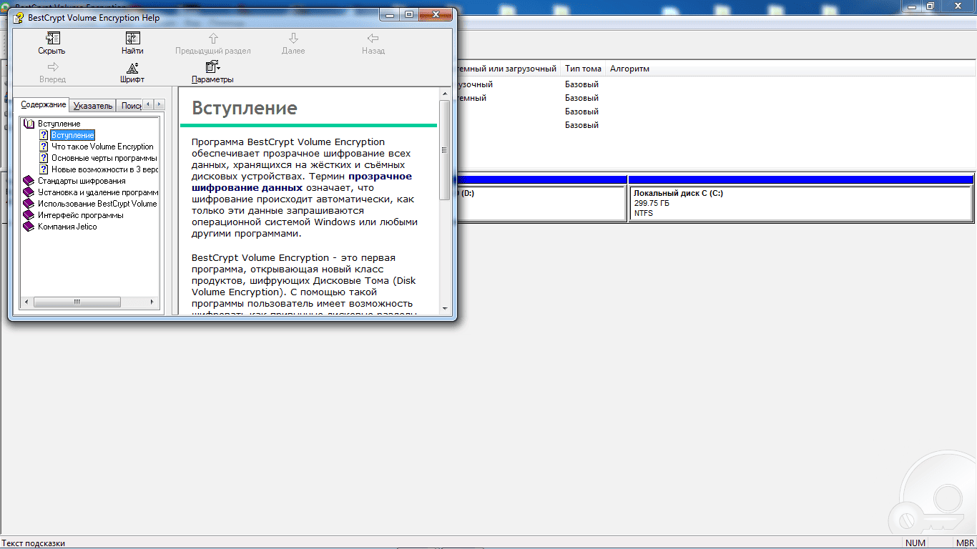
Task: Select the Вступление help topic page
Action: click(72, 135)
